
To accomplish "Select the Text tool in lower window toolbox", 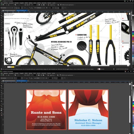I will [1, 101].
